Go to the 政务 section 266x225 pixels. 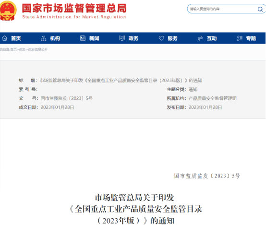point(133,38)
